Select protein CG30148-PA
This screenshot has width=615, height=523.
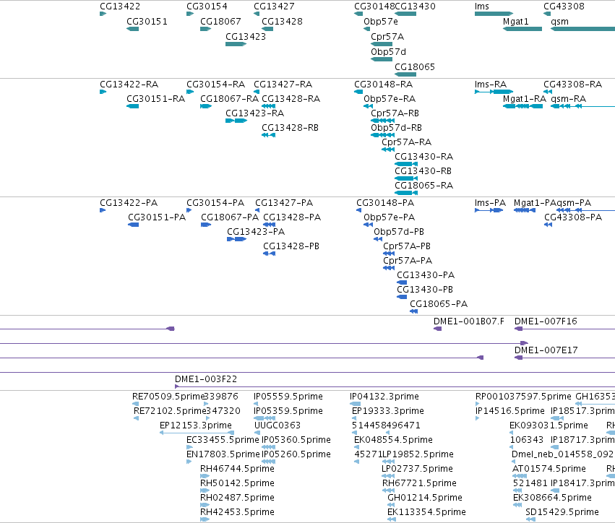[359, 210]
